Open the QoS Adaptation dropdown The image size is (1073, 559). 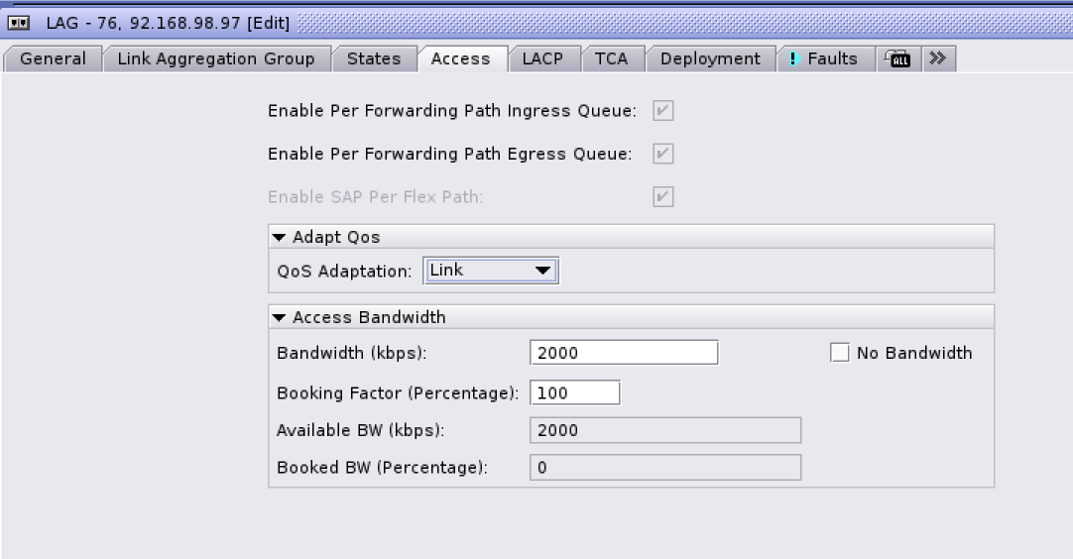click(x=492, y=271)
